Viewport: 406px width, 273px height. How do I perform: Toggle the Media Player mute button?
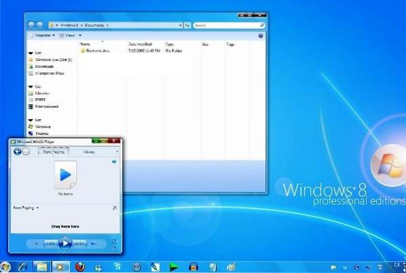(93, 244)
